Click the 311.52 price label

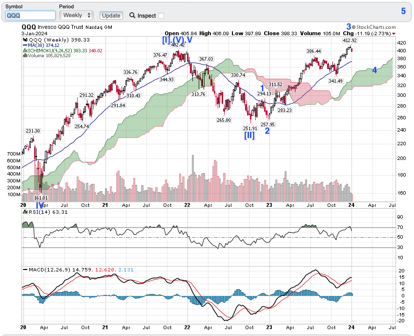click(276, 85)
